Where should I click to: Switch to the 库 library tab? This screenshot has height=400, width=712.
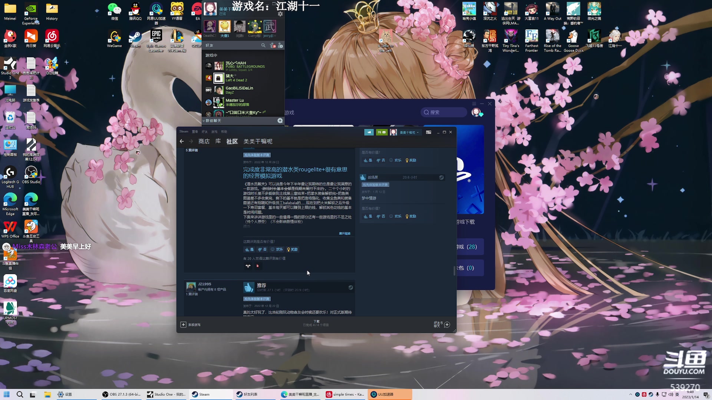click(x=218, y=141)
